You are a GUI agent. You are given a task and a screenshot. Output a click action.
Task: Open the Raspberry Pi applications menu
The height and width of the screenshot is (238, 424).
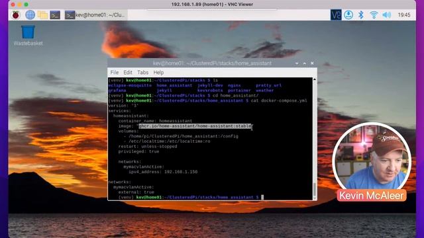click(x=16, y=15)
